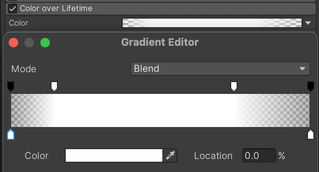Image resolution: width=319 pixels, height=172 pixels.
Task: Focus the Location percentage field
Action: [259, 156]
